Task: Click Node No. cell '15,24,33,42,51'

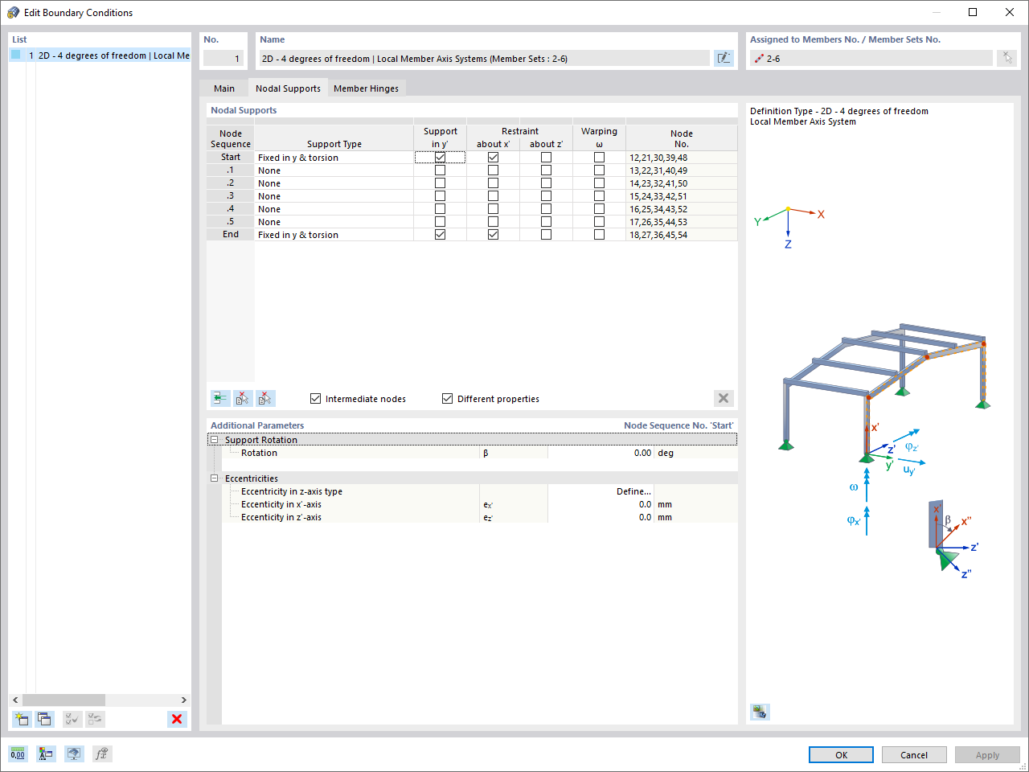Action: coord(681,196)
